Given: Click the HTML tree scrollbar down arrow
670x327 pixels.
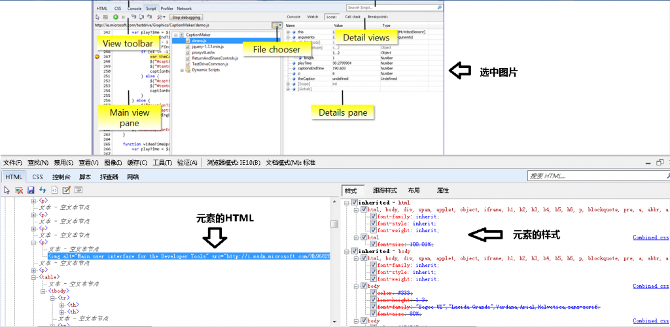Looking at the screenshot, I should click(x=334, y=323).
